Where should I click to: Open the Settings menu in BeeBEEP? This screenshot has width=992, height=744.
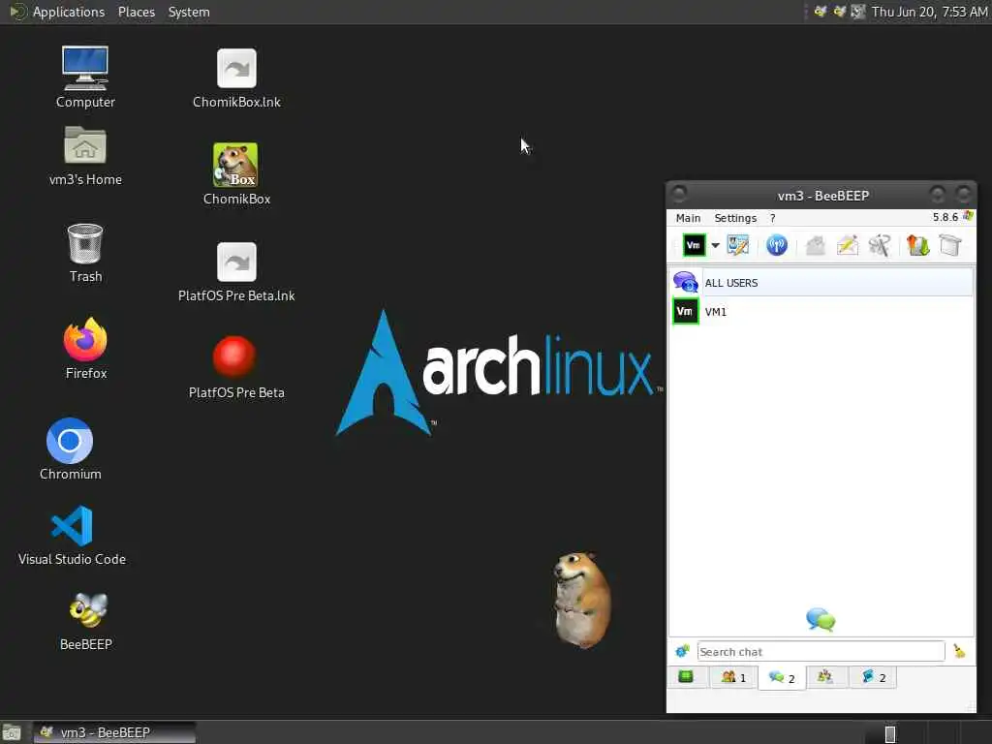point(735,218)
